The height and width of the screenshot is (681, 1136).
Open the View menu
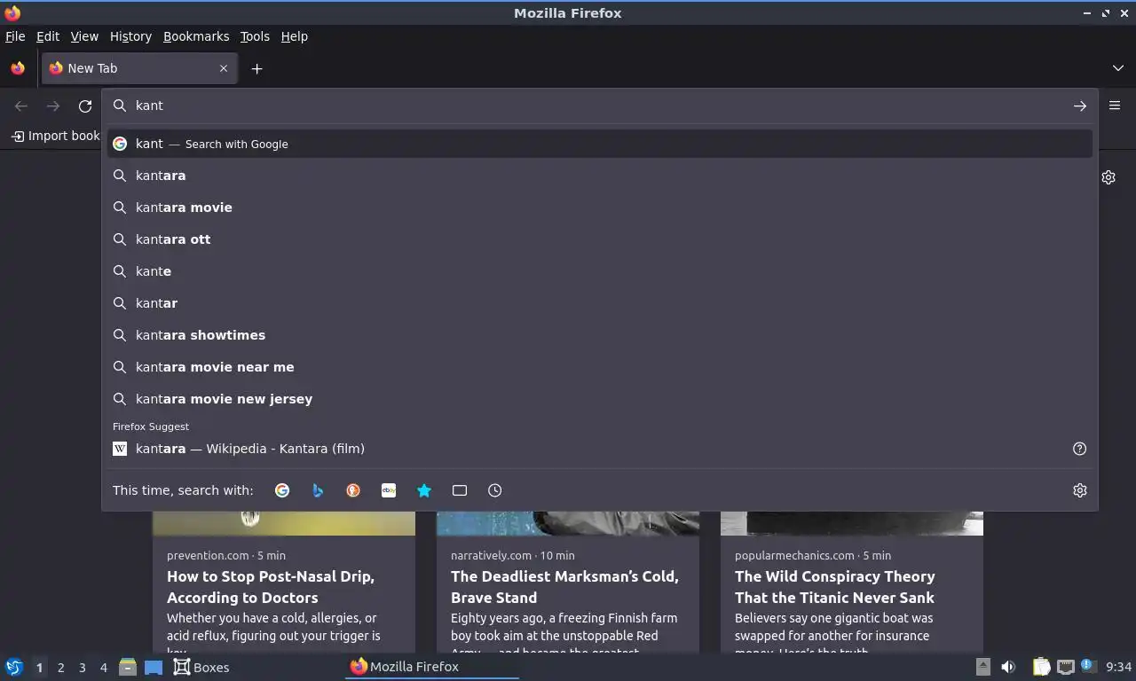(84, 36)
